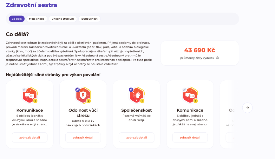Select the Co dělá tab
This screenshot has width=275, height=159.
17,19
